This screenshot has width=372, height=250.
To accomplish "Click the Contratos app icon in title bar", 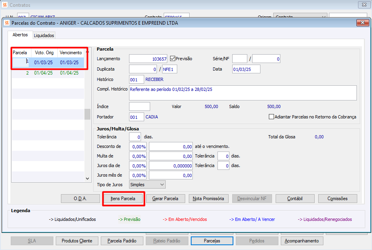I will [5, 5].
